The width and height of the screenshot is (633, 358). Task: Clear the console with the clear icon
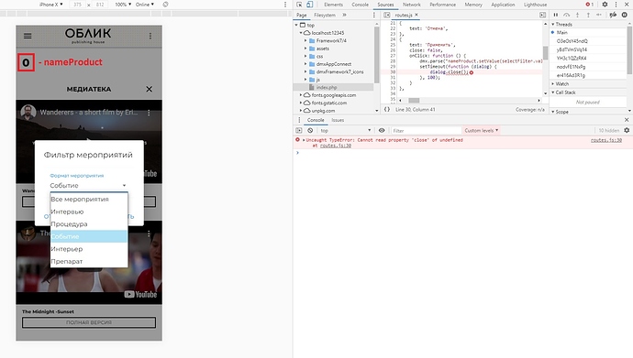[310, 131]
